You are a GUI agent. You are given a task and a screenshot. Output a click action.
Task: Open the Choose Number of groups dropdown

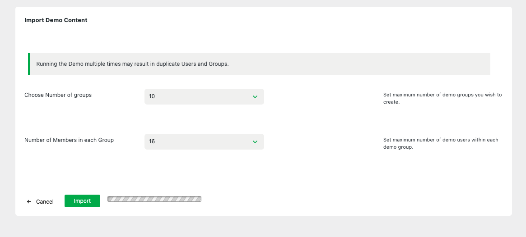[204, 97]
